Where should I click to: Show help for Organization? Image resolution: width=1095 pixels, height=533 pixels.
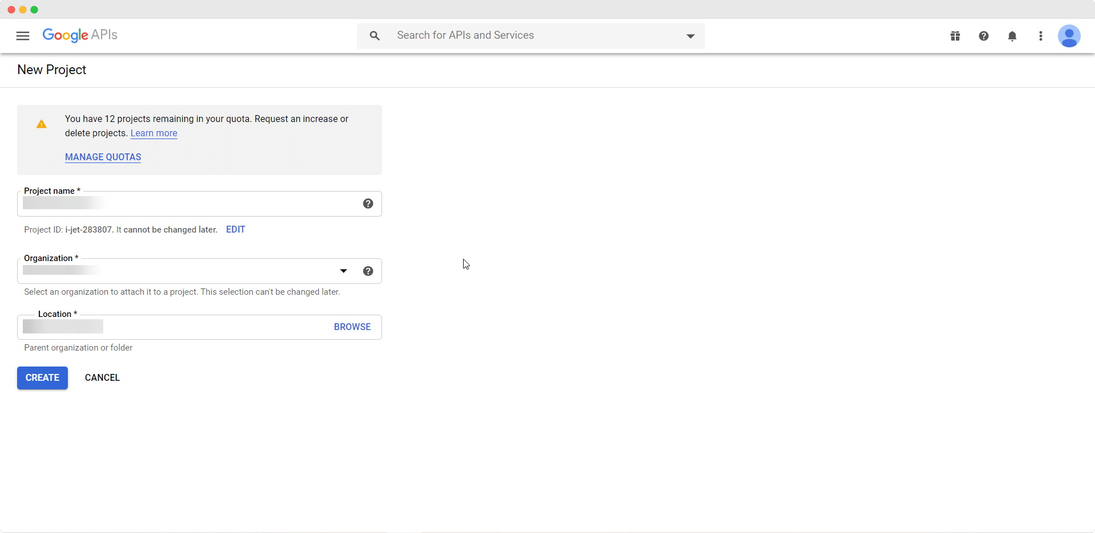click(368, 271)
